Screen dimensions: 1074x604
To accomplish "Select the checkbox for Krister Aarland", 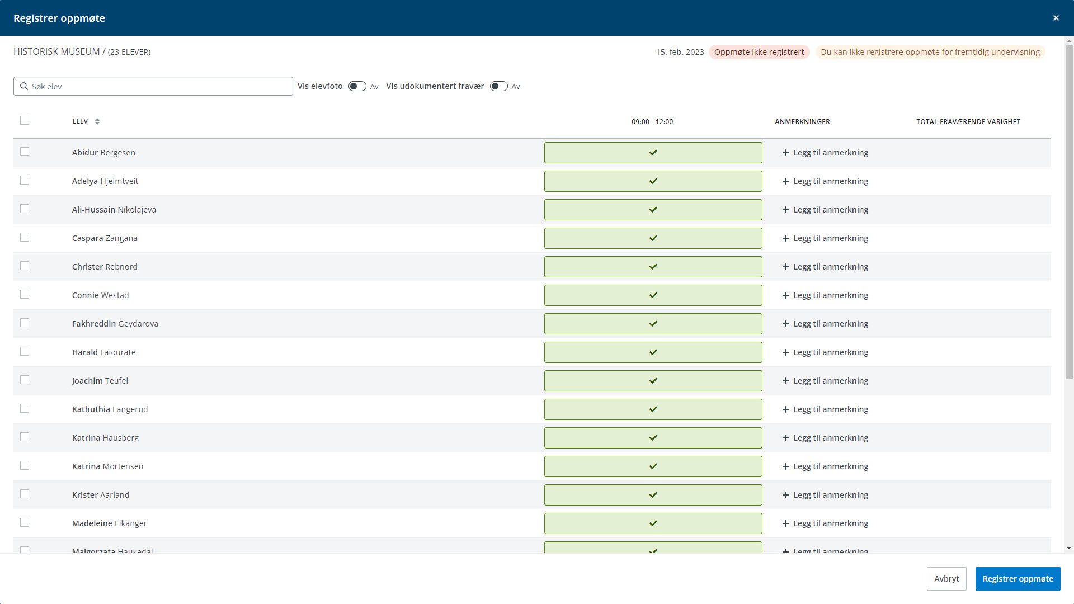I will click(25, 494).
